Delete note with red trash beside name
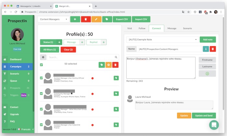The height and width of the screenshot is (136, 227). pos(213,49)
